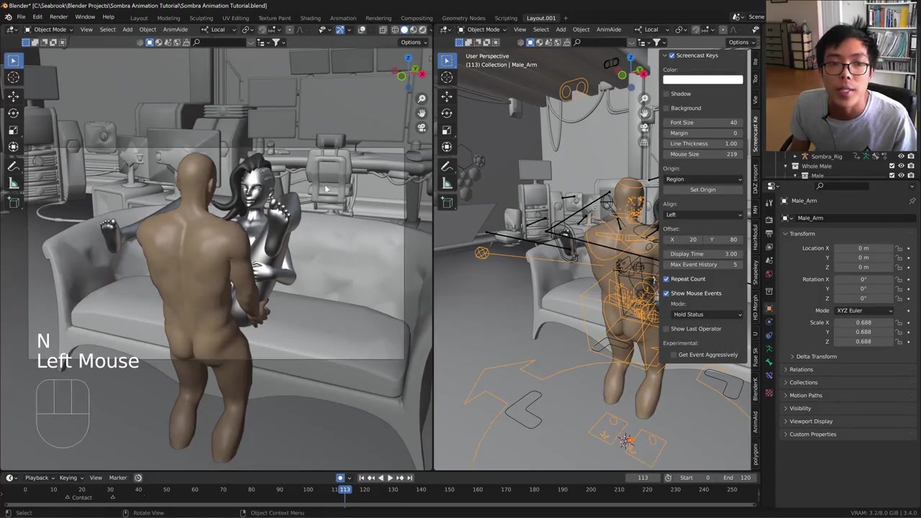Activate the Move tool

tap(13, 96)
